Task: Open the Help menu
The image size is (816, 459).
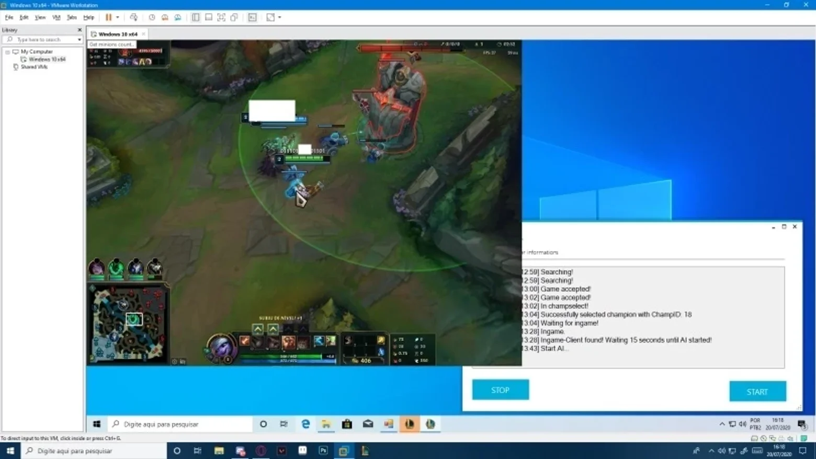Action: coord(88,17)
